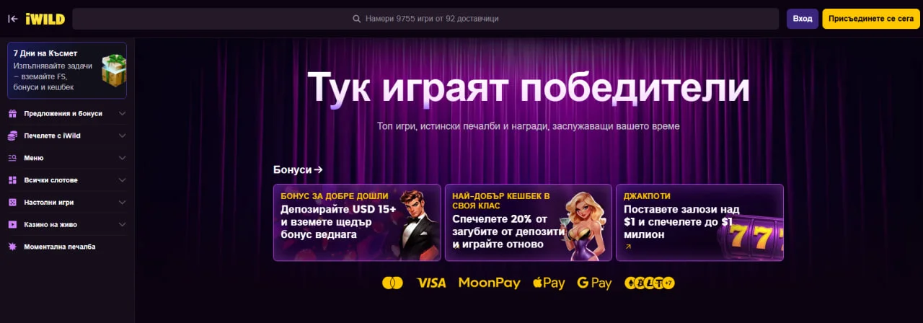Screen dimensions: 923x323
Task: Click the Вход login button
Action: click(x=803, y=19)
